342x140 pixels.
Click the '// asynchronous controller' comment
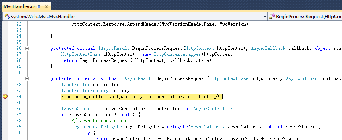tap(106, 121)
